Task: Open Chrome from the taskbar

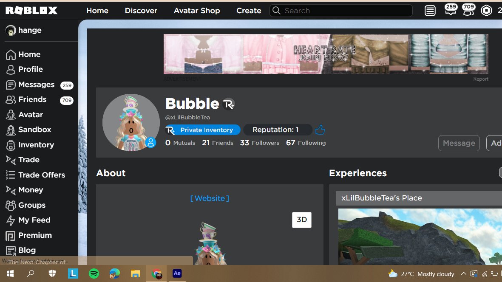Action: pyautogui.click(x=156, y=274)
